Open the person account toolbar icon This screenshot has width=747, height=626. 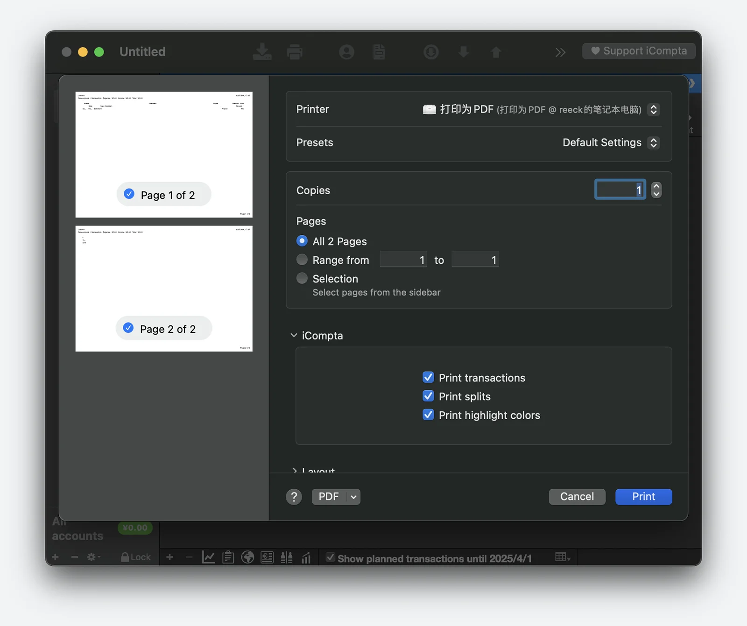click(x=346, y=52)
